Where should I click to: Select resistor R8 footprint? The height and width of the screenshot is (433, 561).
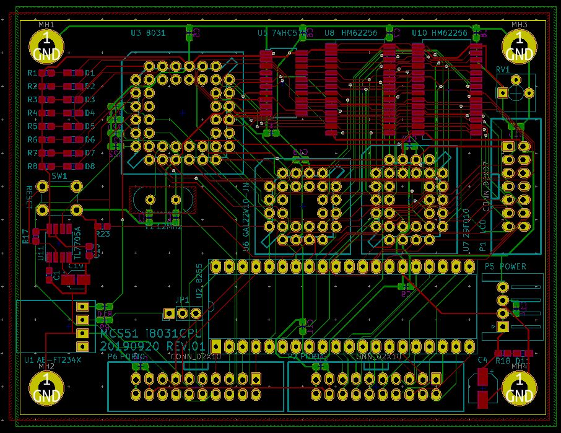[47, 167]
